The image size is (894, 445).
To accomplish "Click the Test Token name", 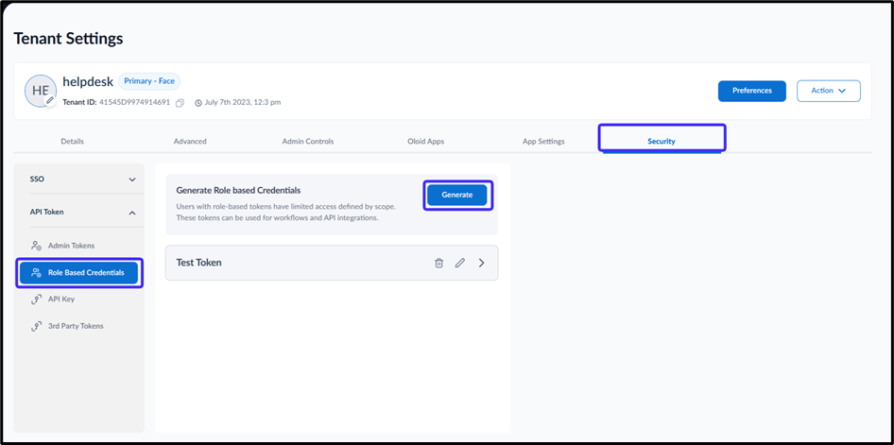I will 199,263.
